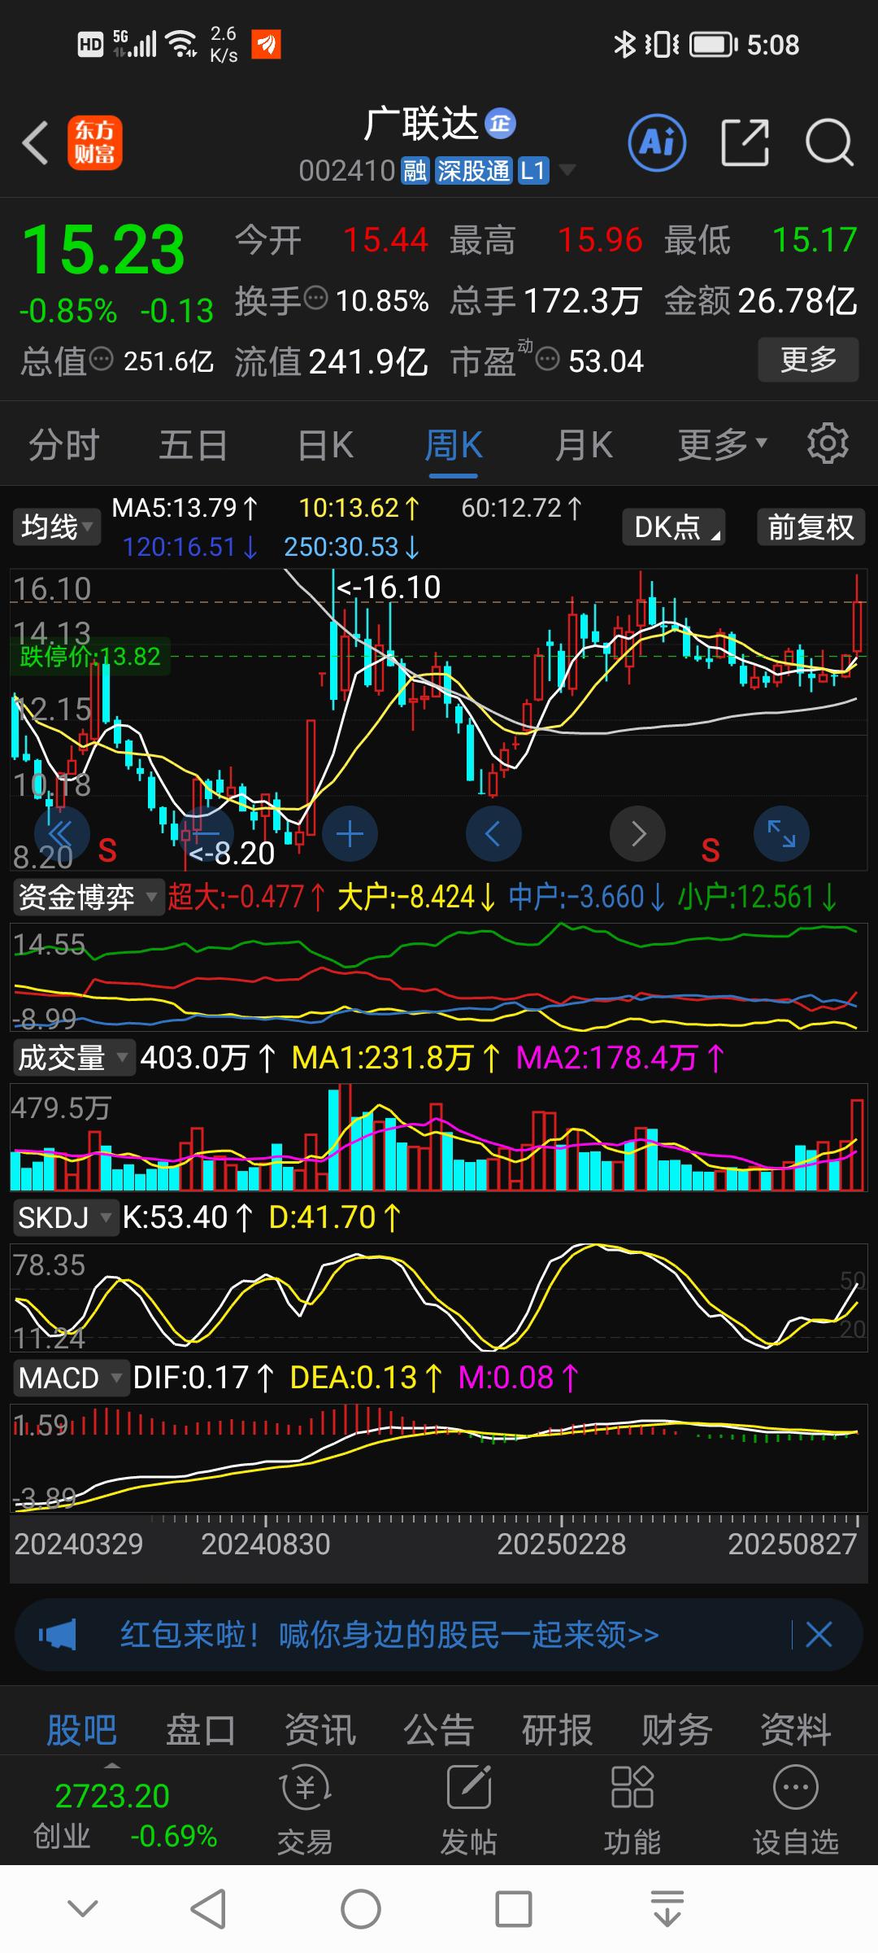Zoom in chart with plus button

click(x=350, y=834)
